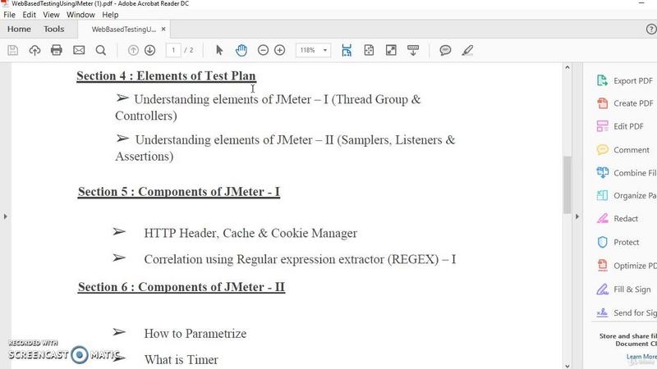The height and width of the screenshot is (369, 657).
Task: Click the heading 'Section 6 : Components of JMeter - II'
Action: coord(181,287)
